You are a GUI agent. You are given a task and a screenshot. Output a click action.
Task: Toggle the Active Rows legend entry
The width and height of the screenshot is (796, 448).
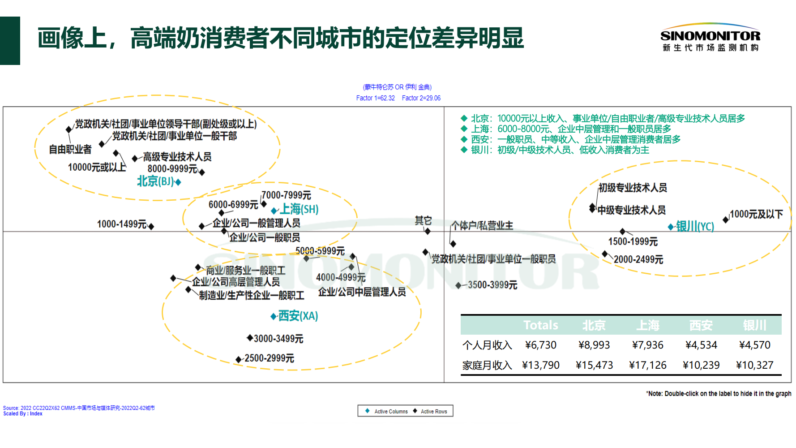click(430, 411)
